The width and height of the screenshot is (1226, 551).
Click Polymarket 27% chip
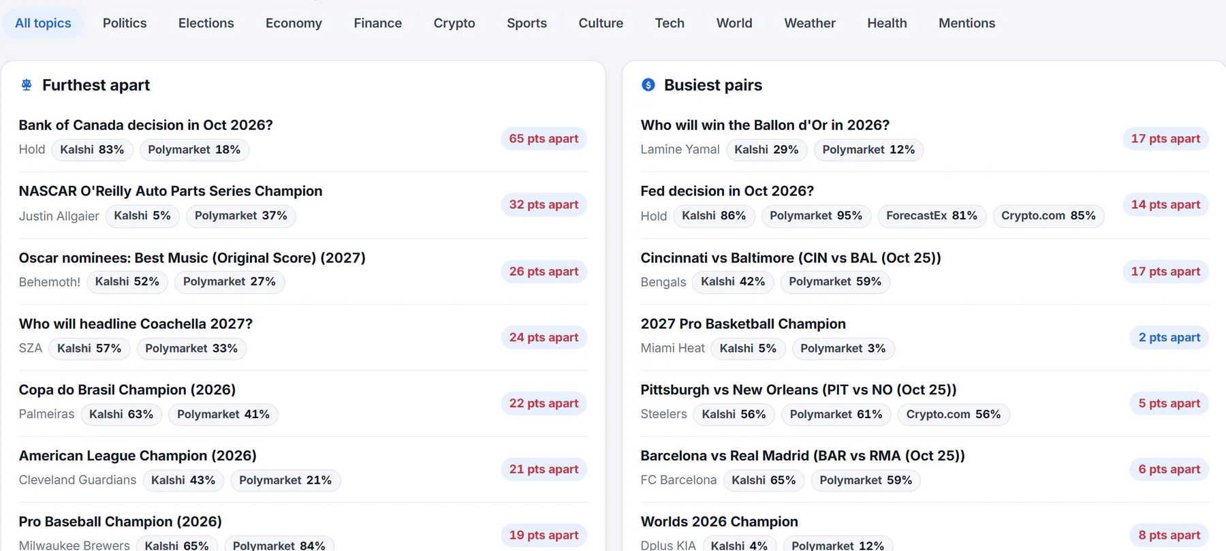coord(230,282)
